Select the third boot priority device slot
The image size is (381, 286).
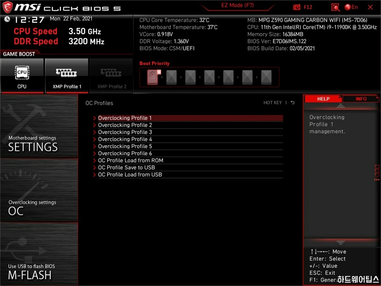pos(190,77)
